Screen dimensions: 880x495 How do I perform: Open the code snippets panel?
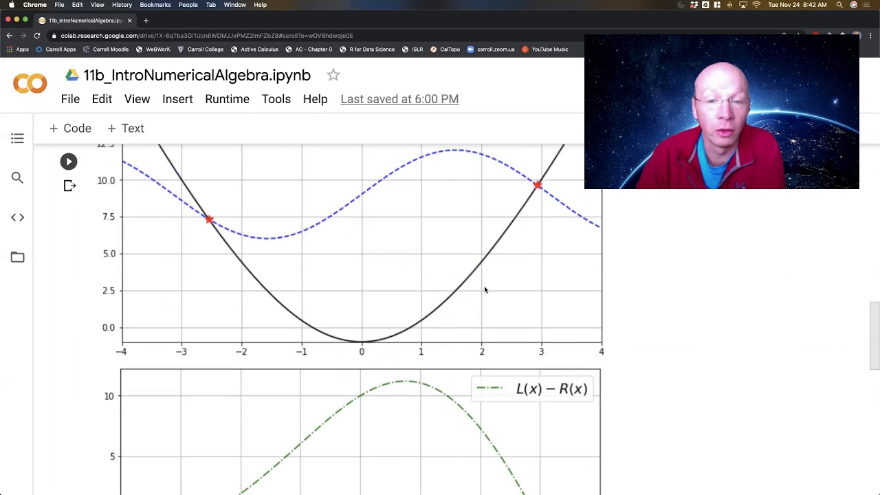[17, 217]
